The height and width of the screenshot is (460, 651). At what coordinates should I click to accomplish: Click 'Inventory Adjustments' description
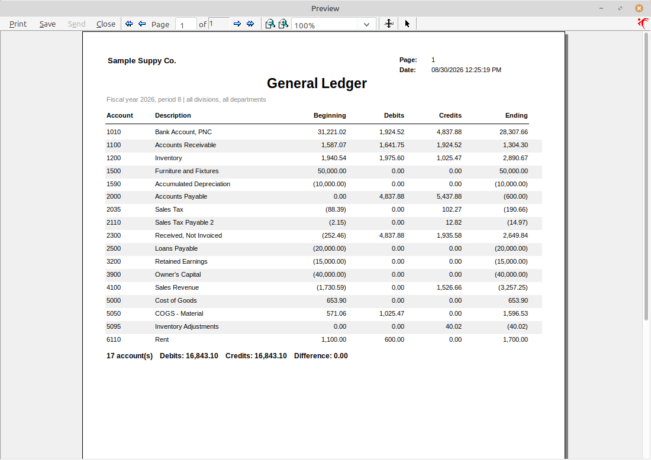pyautogui.click(x=186, y=326)
